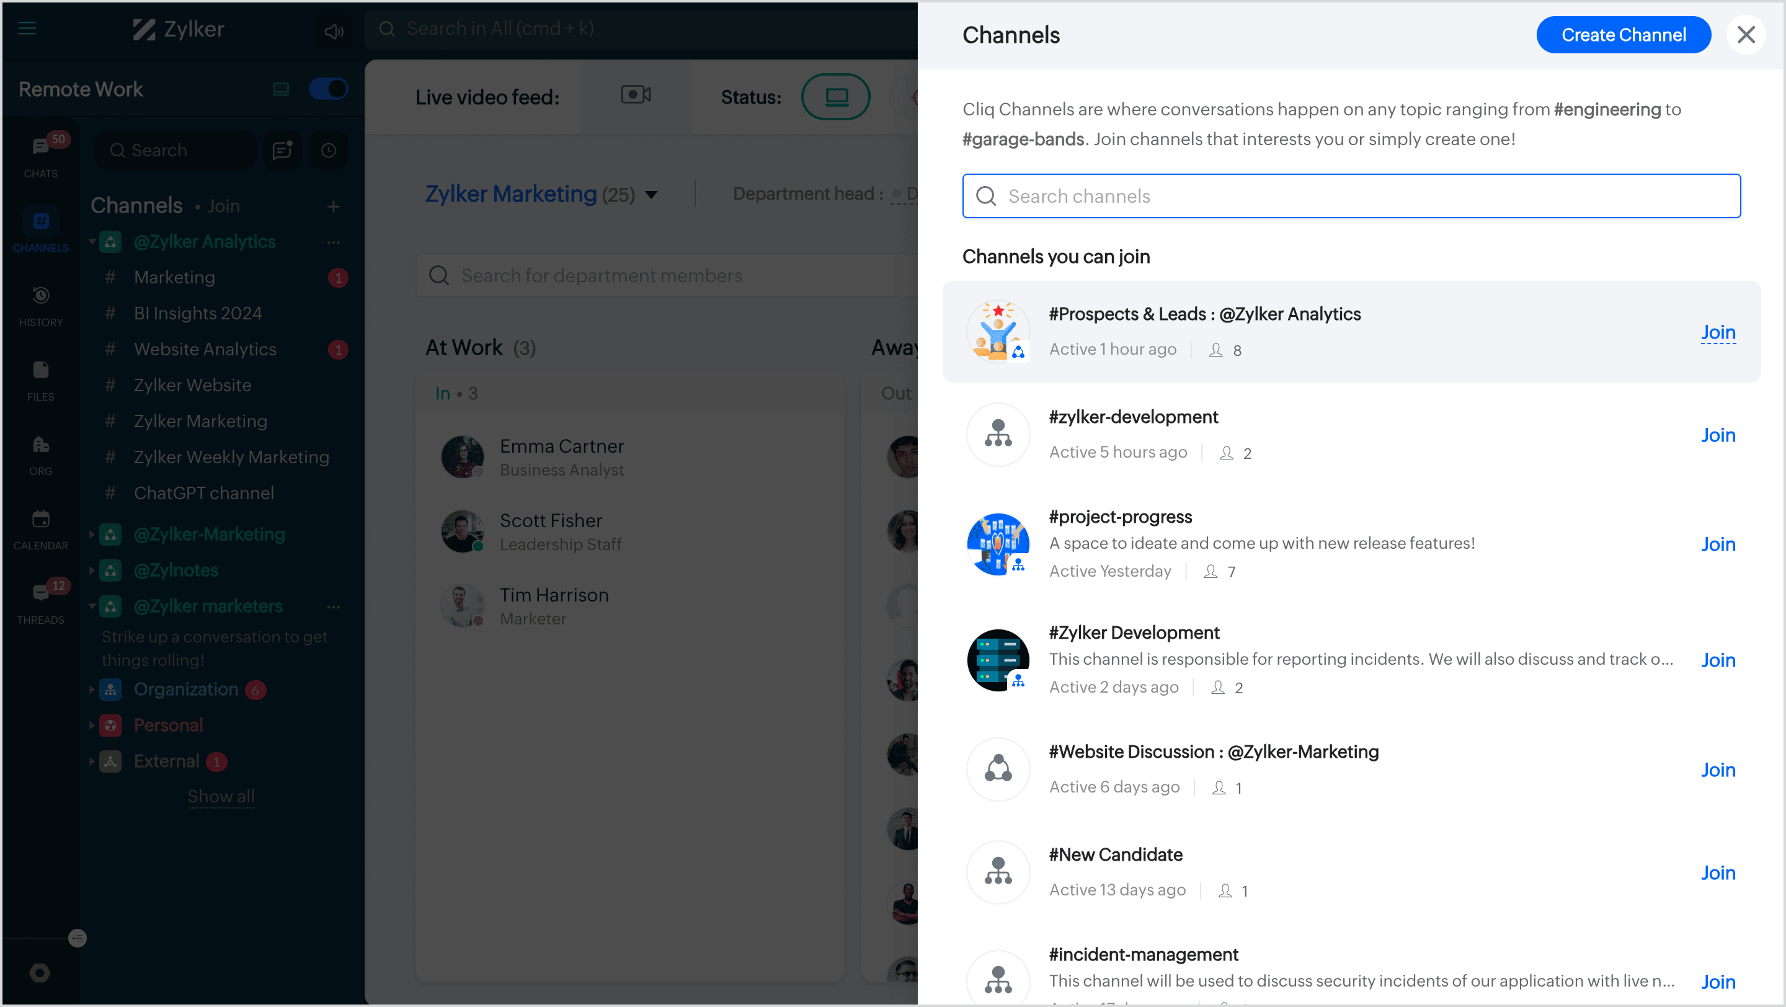The image size is (1786, 1007).
Task: Expand the @Zylker-Marketing channel group
Action: (x=92, y=535)
